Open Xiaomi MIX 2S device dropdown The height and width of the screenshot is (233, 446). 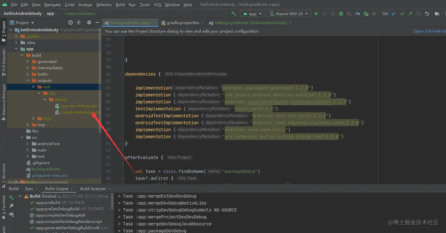click(289, 14)
